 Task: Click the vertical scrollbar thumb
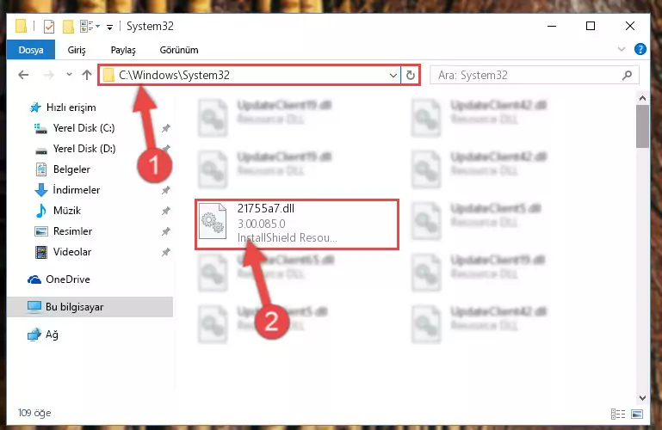(642, 126)
